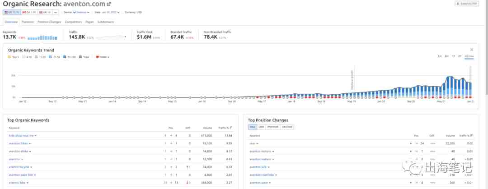Click the Traffic sparkline chart

coord(110,37)
